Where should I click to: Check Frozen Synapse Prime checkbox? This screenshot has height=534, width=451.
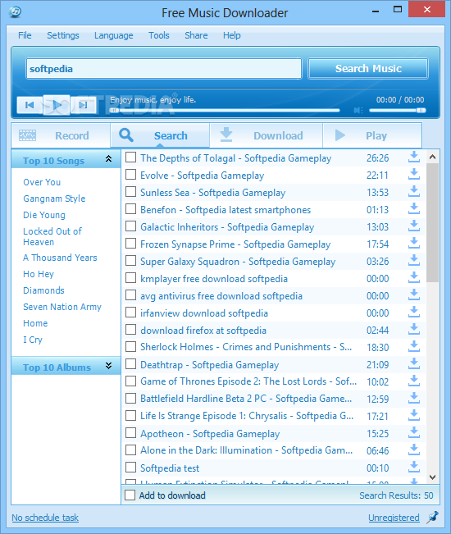tap(130, 244)
